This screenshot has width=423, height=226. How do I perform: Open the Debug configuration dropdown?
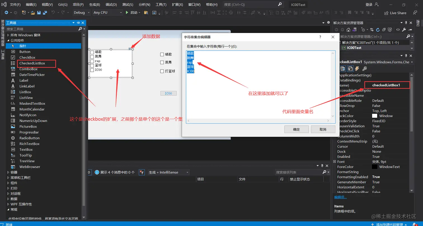[x=81, y=13]
